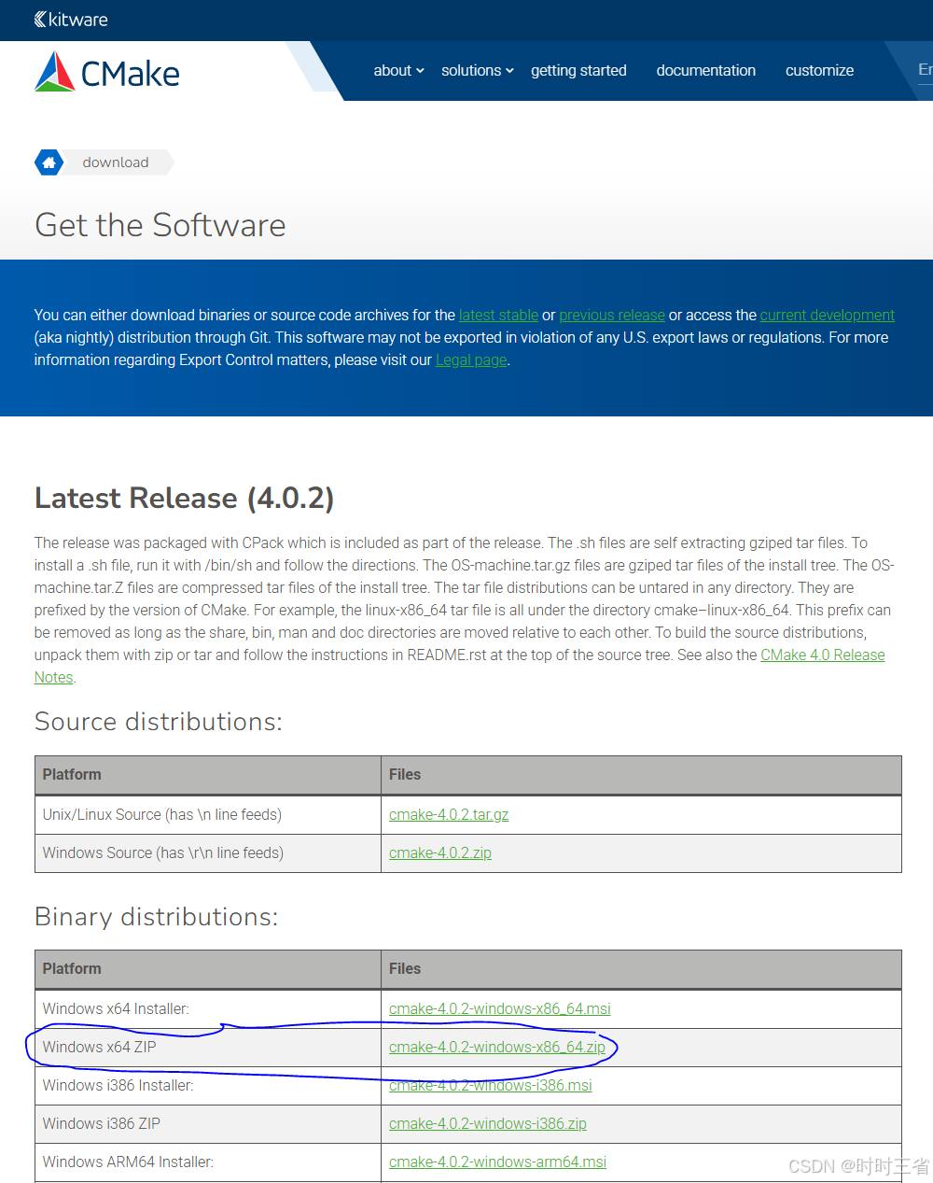This screenshot has width=933, height=1183.
Task: Download cmake-4.0.2.zip source
Action: click(x=440, y=853)
